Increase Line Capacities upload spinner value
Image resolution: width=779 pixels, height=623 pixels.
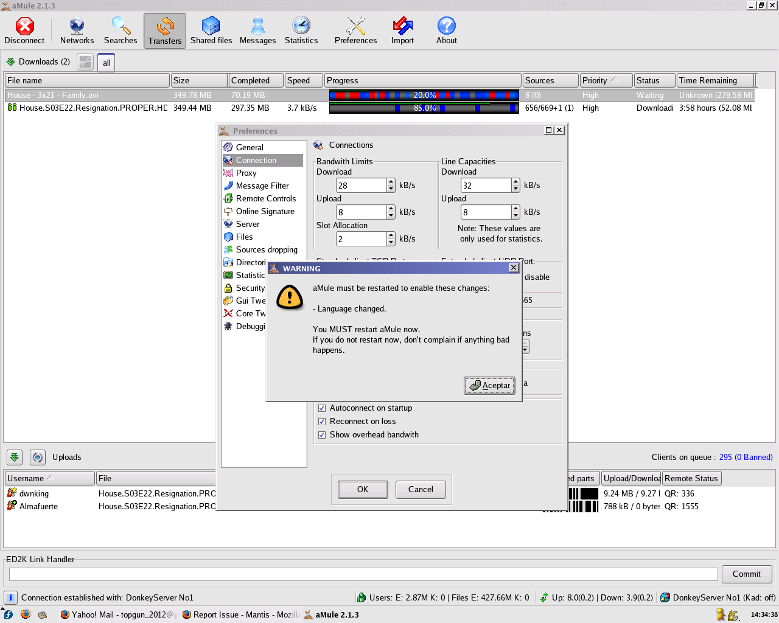tap(515, 209)
